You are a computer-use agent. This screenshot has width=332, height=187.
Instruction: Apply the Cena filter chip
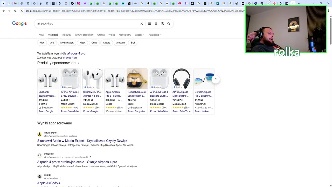(94, 43)
